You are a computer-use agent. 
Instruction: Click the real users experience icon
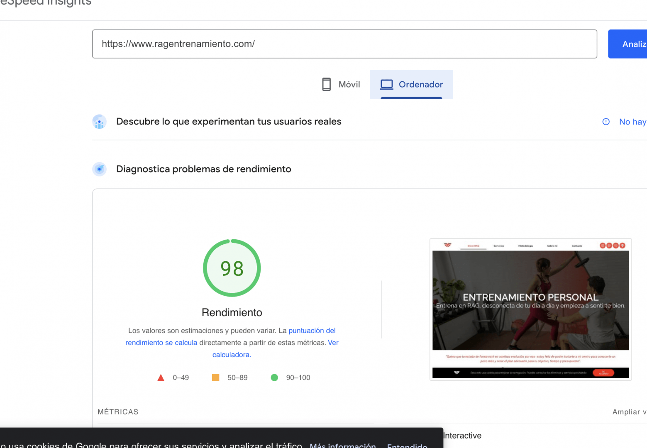point(99,122)
